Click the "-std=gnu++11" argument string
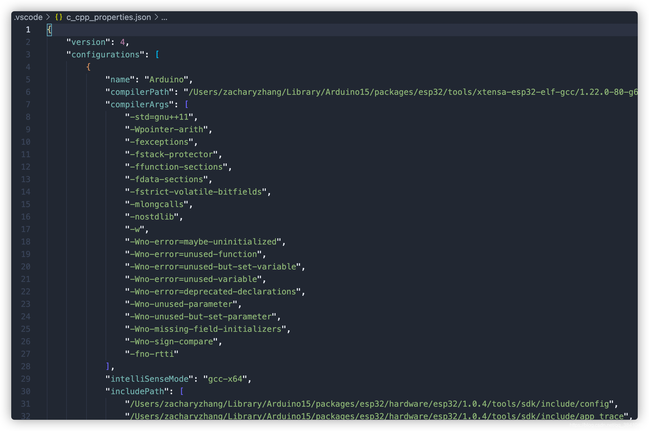 click(x=159, y=117)
